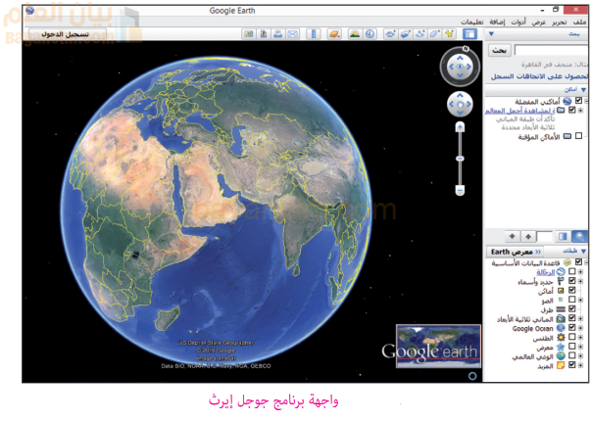Toggle the الطقس layer checkbox
Screen dimensions: 591x422
click(x=571, y=338)
